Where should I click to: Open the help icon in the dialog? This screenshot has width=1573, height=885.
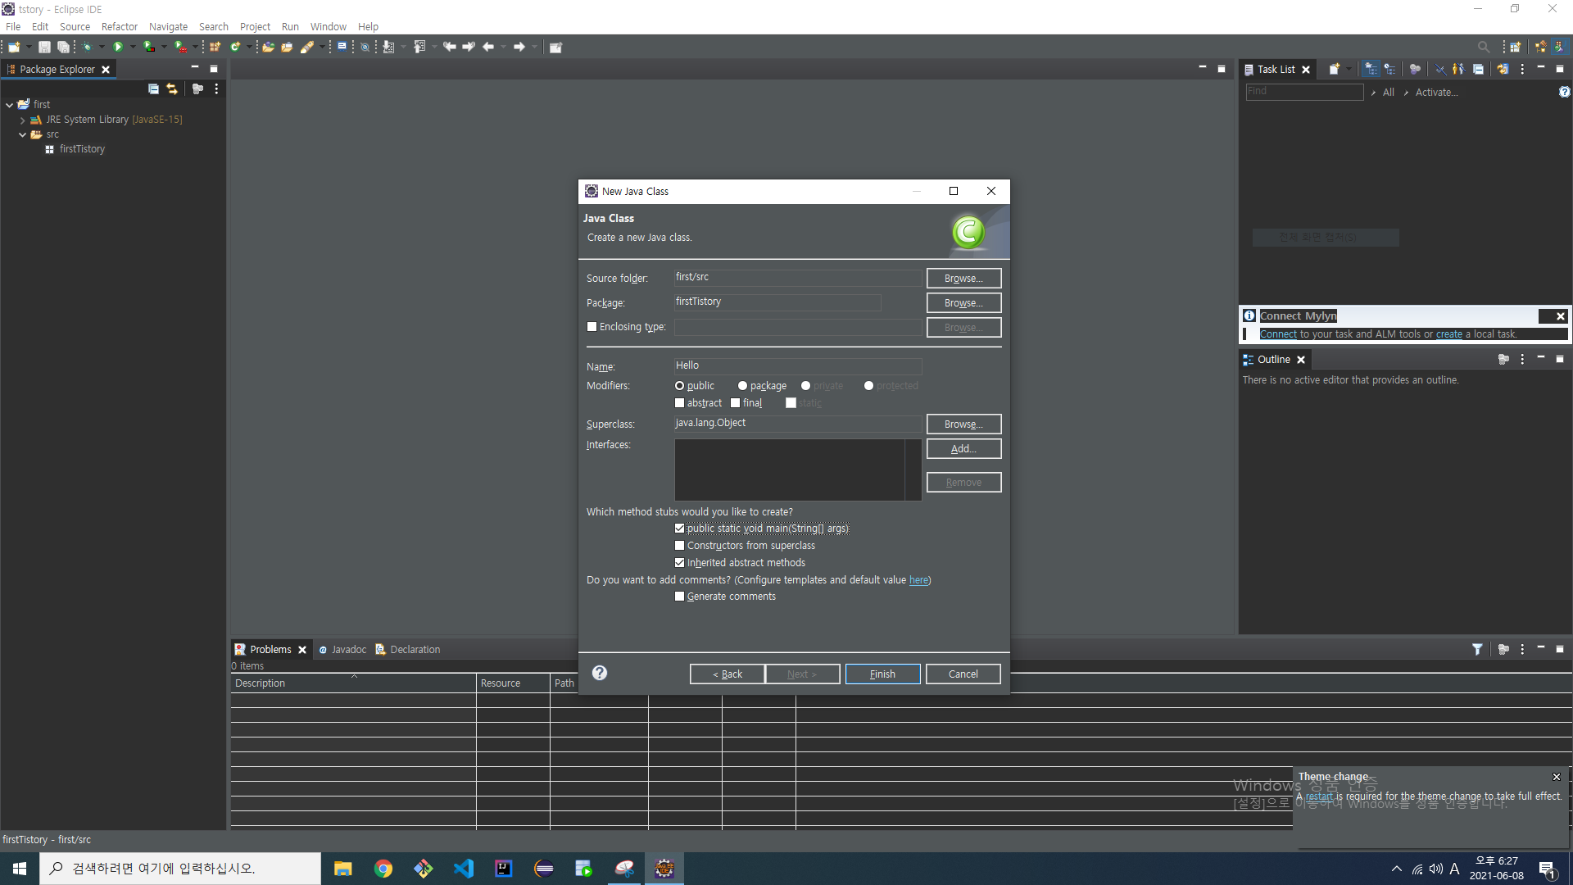click(x=600, y=673)
